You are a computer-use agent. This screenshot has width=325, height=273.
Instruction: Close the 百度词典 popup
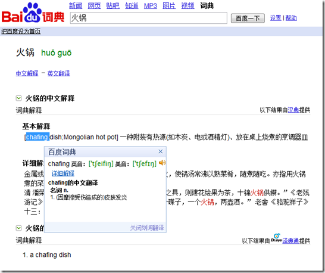161,151
